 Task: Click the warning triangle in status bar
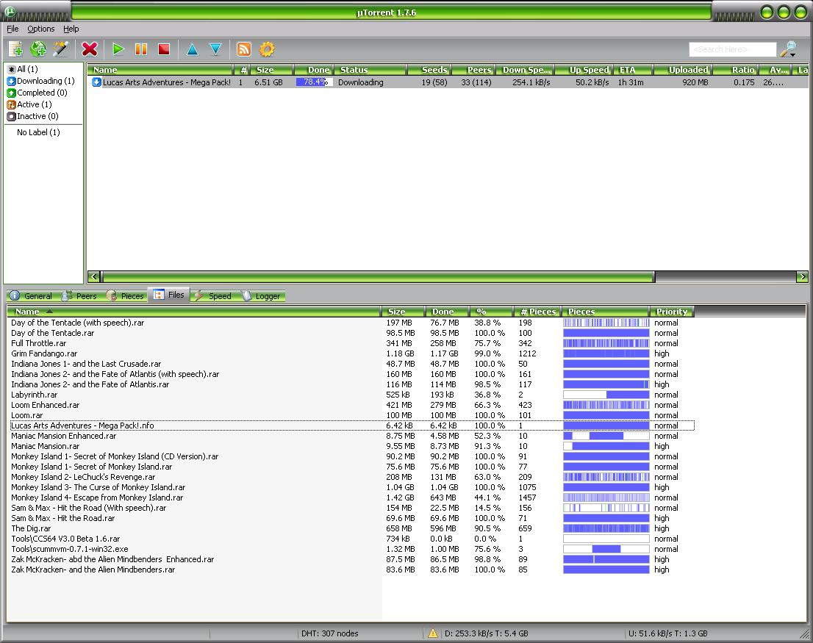click(x=432, y=633)
